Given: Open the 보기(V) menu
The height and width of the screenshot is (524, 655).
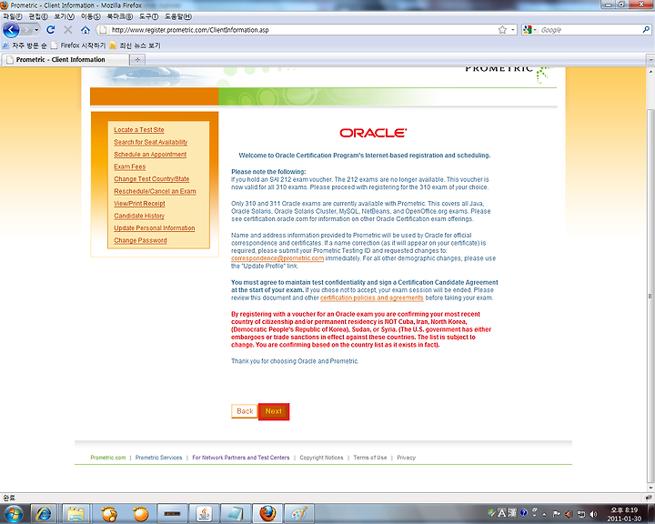Looking at the screenshot, I should [x=64, y=16].
